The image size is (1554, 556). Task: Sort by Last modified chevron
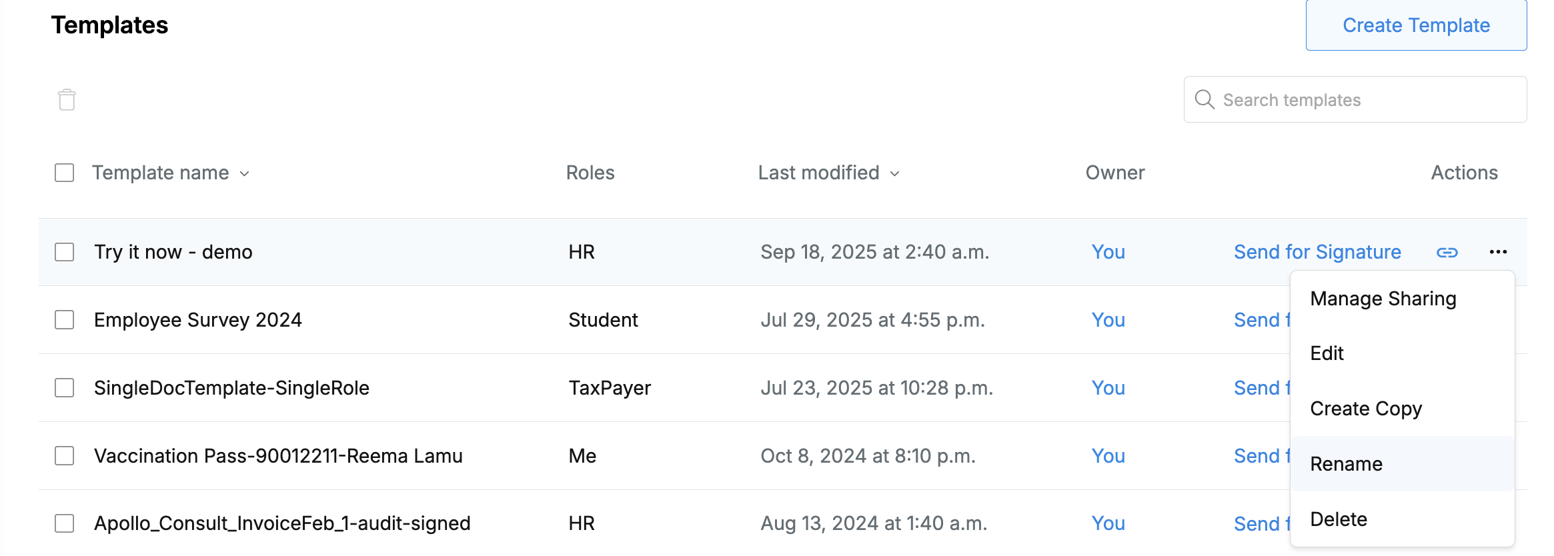[895, 174]
